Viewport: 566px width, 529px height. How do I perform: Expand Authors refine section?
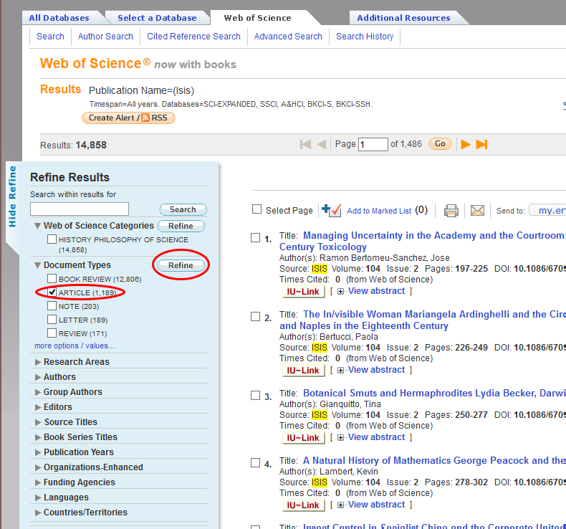[37, 377]
